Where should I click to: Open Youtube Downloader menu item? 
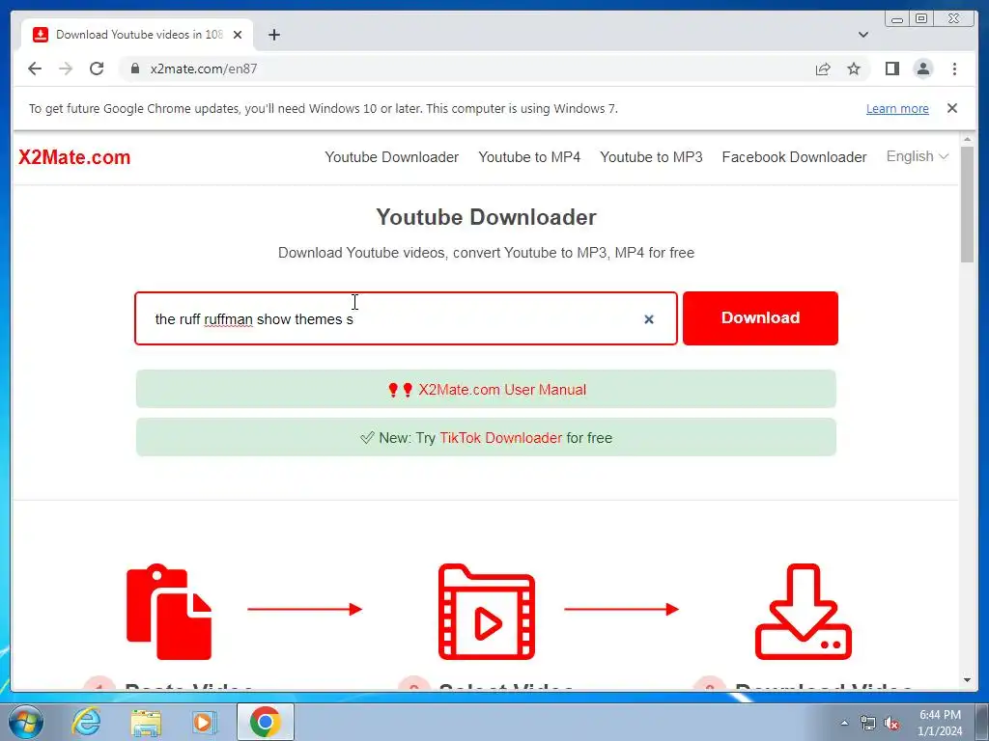392,157
